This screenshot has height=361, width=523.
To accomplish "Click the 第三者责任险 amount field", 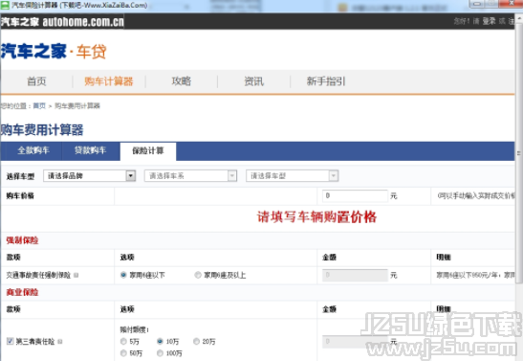I will pyautogui.click(x=355, y=342).
